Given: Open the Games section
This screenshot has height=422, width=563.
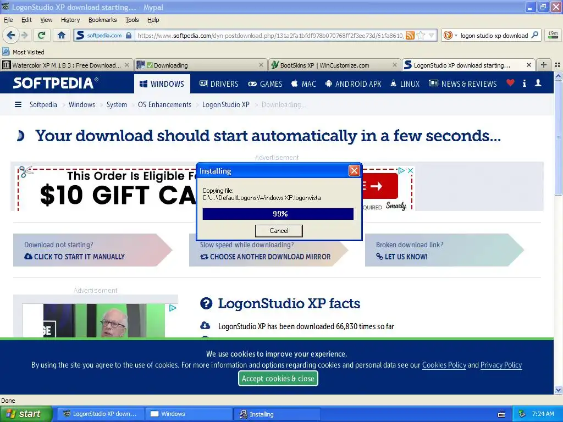Looking at the screenshot, I should tap(265, 84).
